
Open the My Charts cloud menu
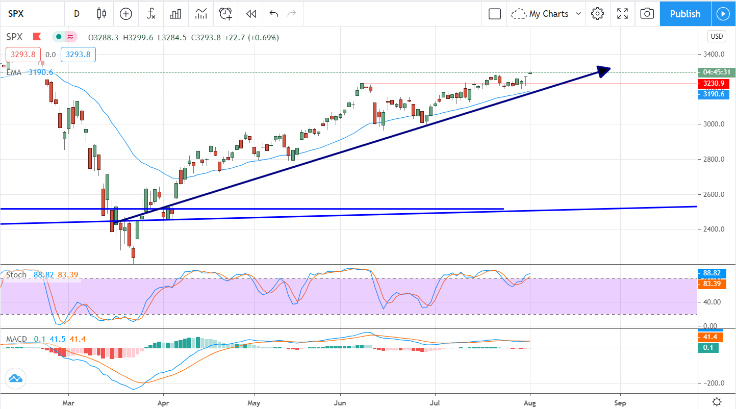[x=541, y=14]
